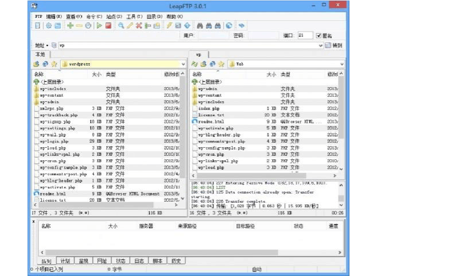
Task: Click the 端口 port input field
Action: click(x=305, y=36)
